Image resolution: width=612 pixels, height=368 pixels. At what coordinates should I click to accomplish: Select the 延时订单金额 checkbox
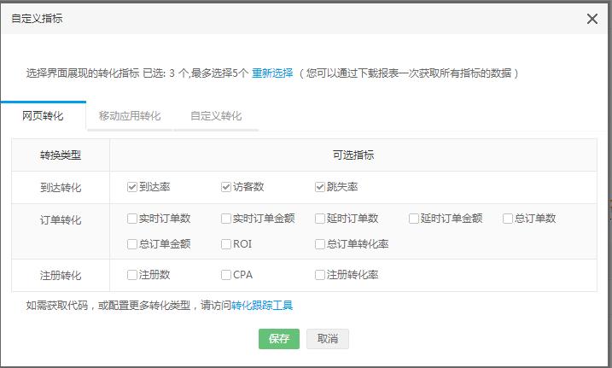click(x=414, y=219)
